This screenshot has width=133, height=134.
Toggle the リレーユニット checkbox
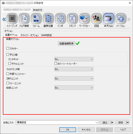click(x=8, y=83)
